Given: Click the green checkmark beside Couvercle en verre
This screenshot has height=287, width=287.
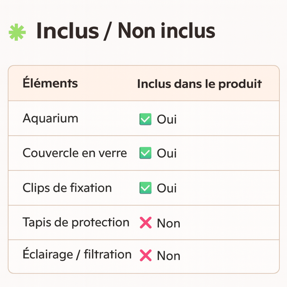Looking at the screenshot, I should coord(145,153).
